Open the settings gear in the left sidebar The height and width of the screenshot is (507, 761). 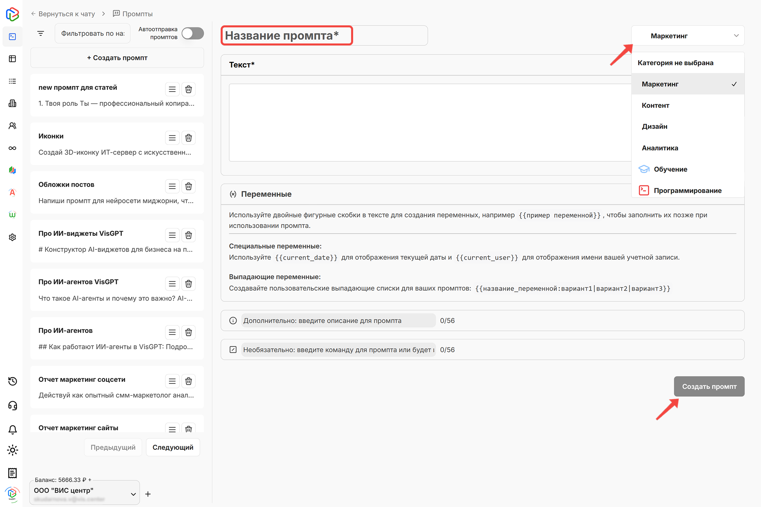(12, 237)
